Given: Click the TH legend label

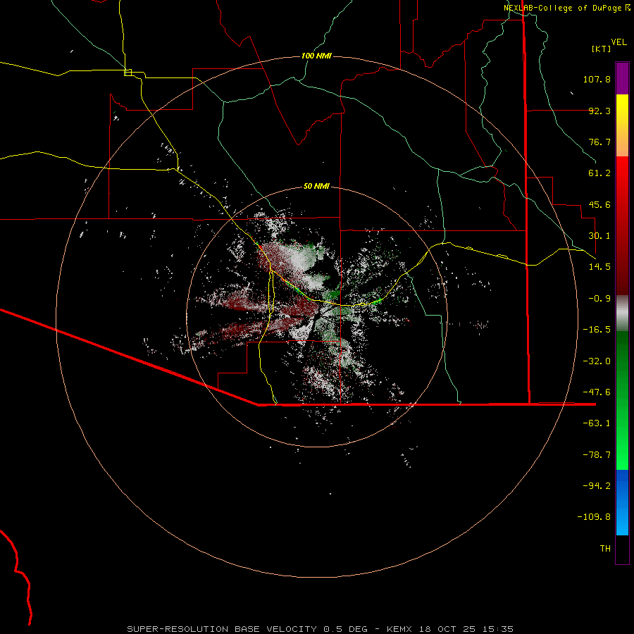Looking at the screenshot, I should tap(605, 549).
